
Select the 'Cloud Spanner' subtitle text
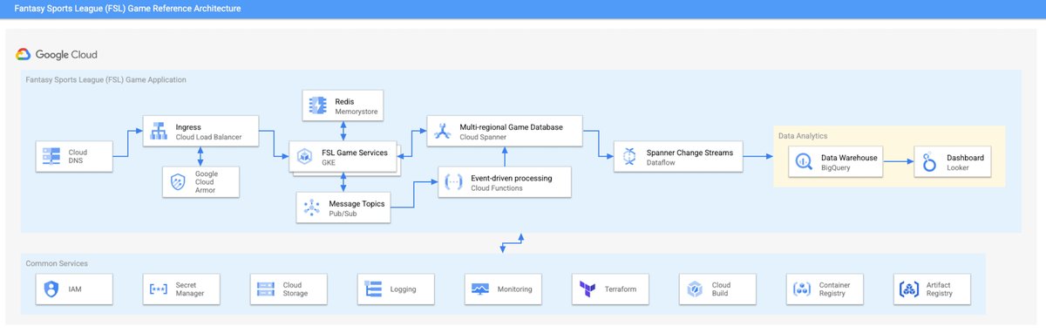[x=482, y=137]
